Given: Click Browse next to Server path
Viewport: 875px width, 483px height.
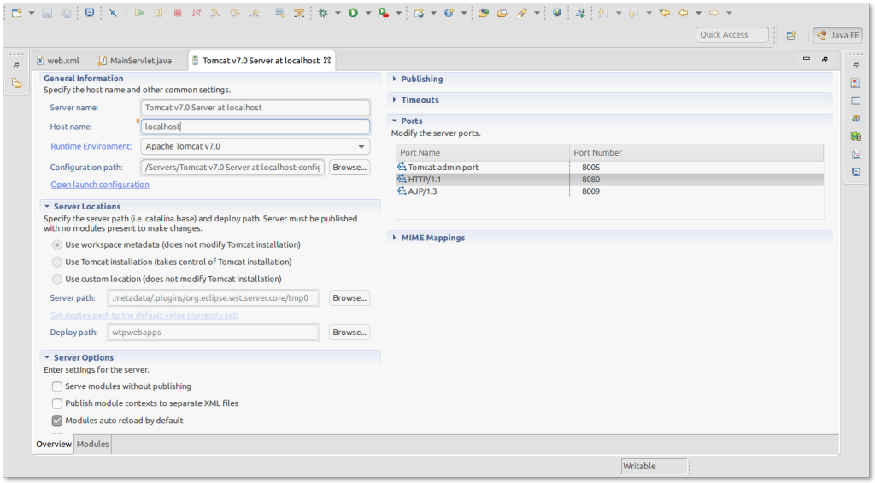Looking at the screenshot, I should pos(349,298).
